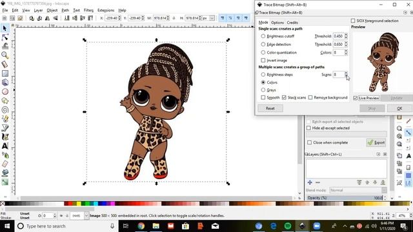Open the Extensions menu

tap(106, 10)
